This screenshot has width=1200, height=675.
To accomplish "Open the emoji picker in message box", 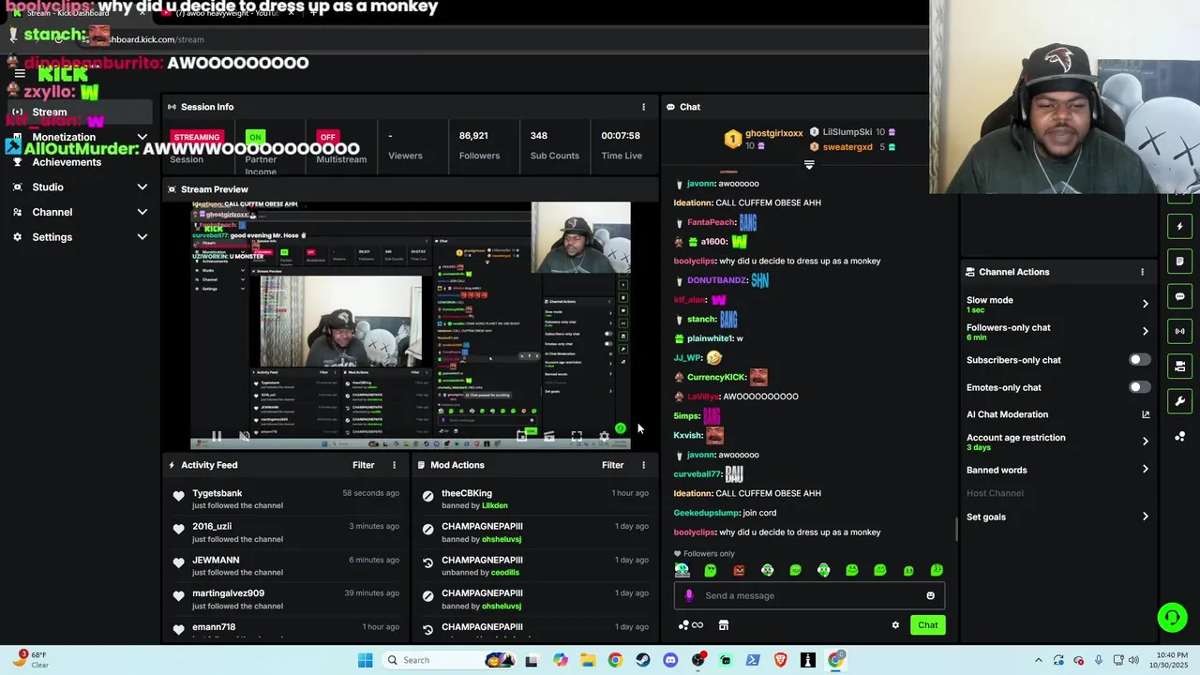I will 930,595.
